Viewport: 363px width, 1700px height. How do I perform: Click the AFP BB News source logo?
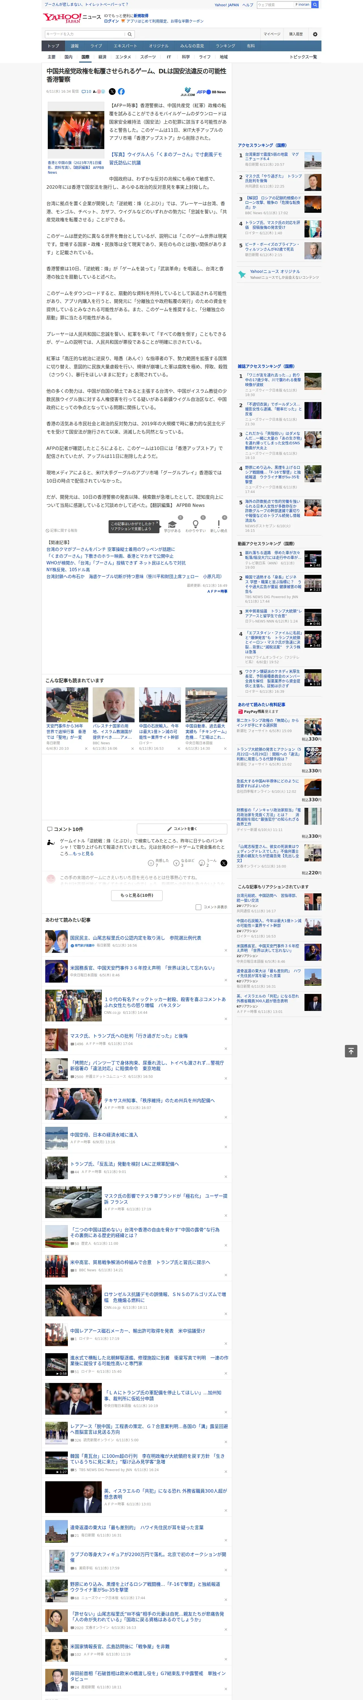point(211,92)
